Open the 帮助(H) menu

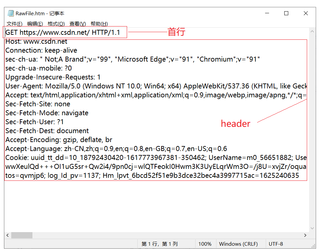[x=99, y=24]
